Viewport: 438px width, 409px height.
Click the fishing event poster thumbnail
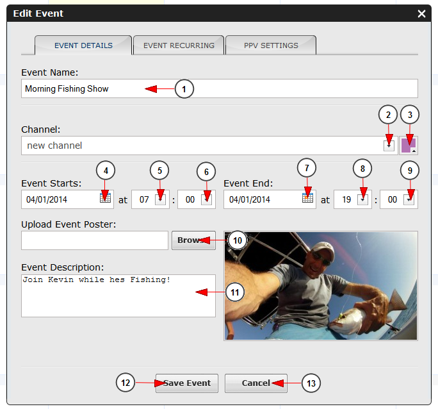321,286
